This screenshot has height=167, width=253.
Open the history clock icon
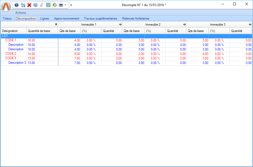[x=55, y=5]
